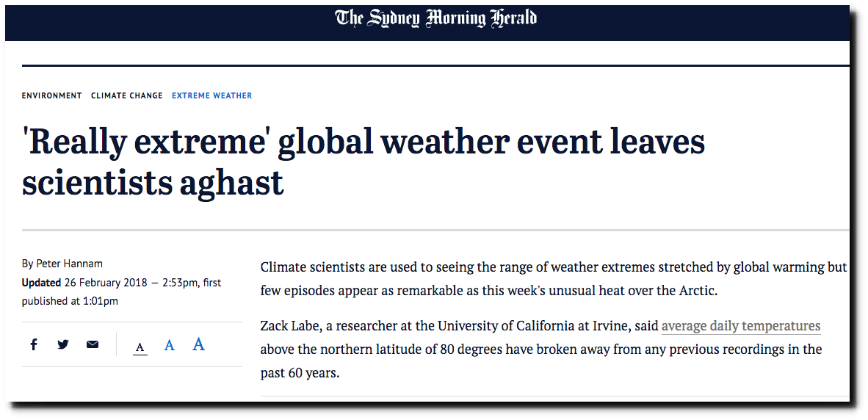Screen dimensions: 868x420
Task: Open the Extreme Weather topic link
Action: coord(212,95)
